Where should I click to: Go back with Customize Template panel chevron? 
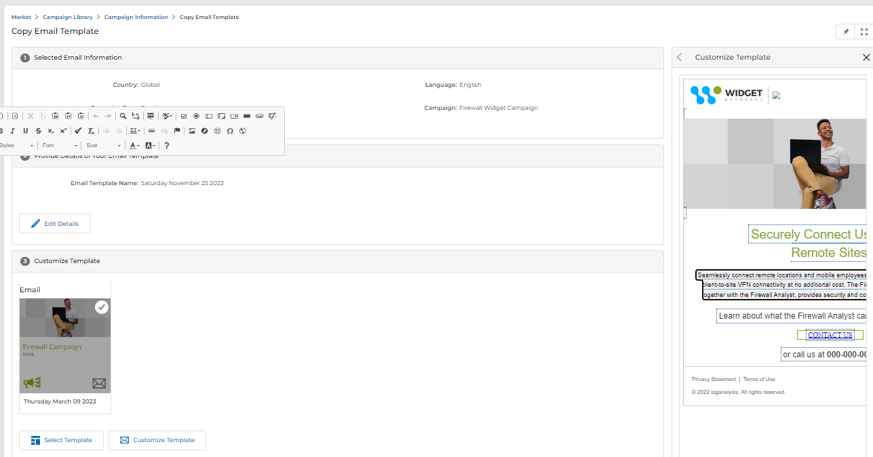[680, 58]
